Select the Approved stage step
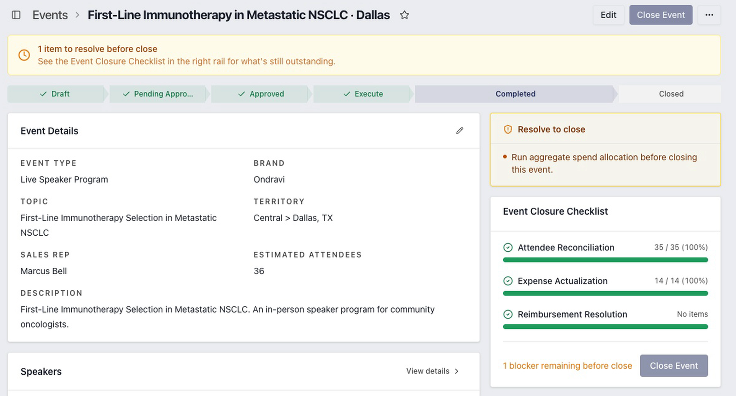The height and width of the screenshot is (396, 736). [x=260, y=94]
